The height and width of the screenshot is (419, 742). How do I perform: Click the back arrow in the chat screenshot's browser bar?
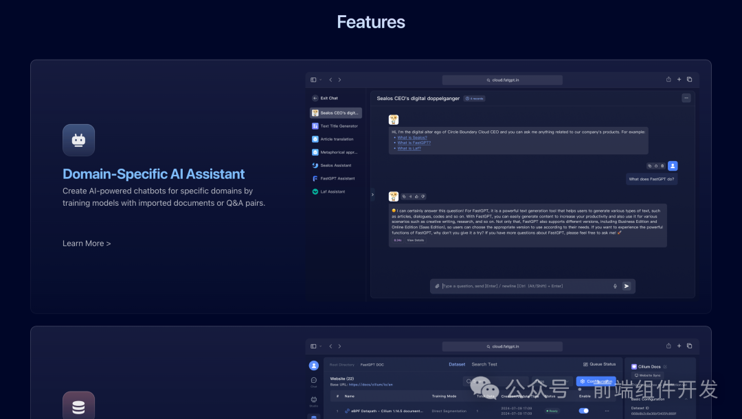pyautogui.click(x=330, y=80)
